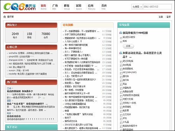Click the xueqin mood record entry
The image size is (175, 131).
point(19,71)
